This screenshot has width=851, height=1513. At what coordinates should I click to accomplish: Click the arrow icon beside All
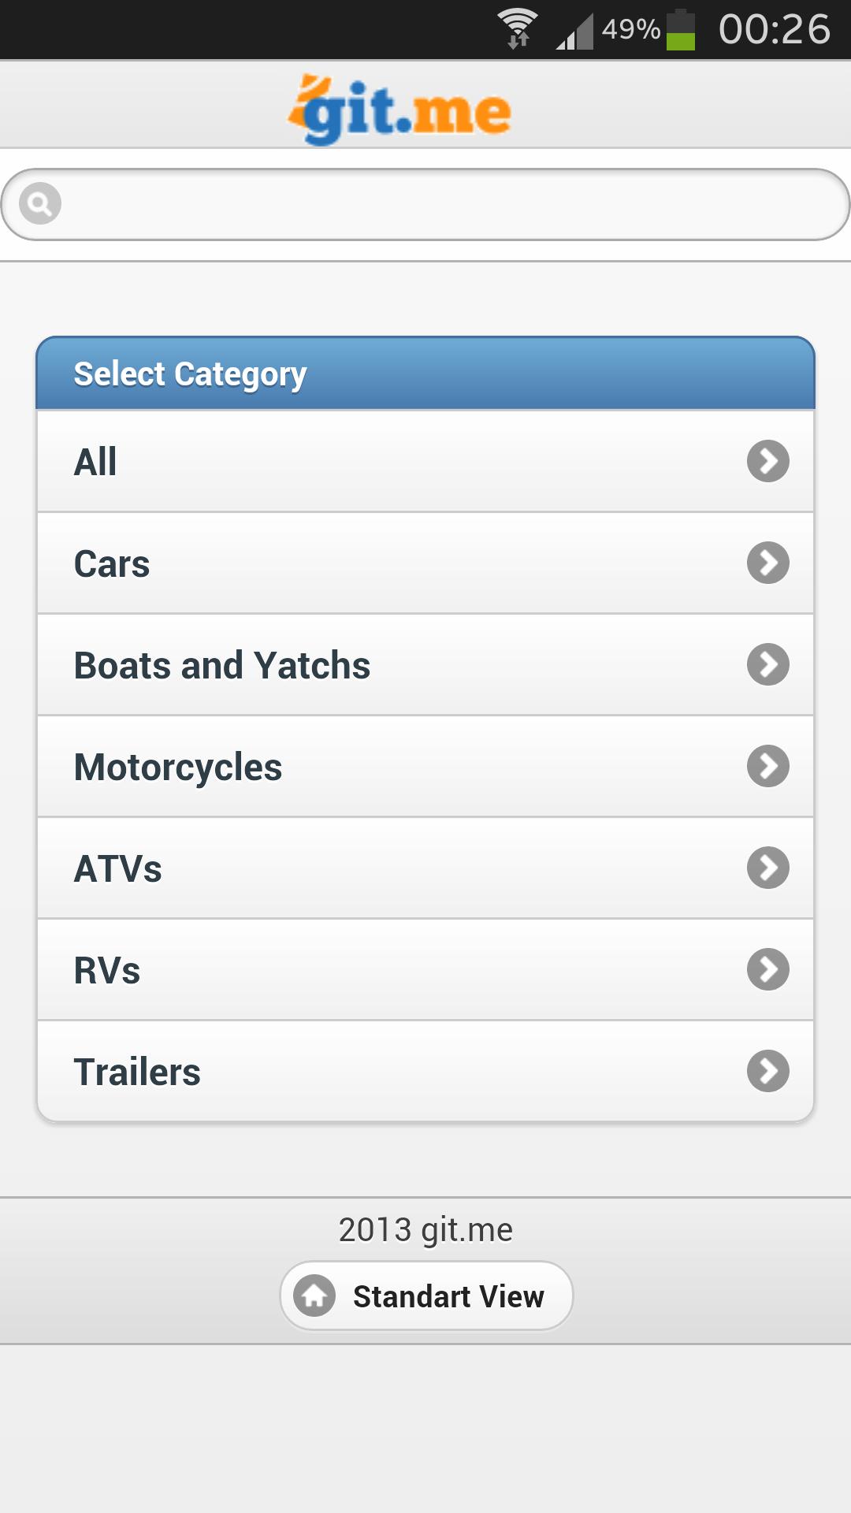(x=768, y=461)
